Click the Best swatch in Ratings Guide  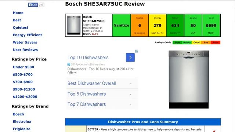[x=177, y=43]
